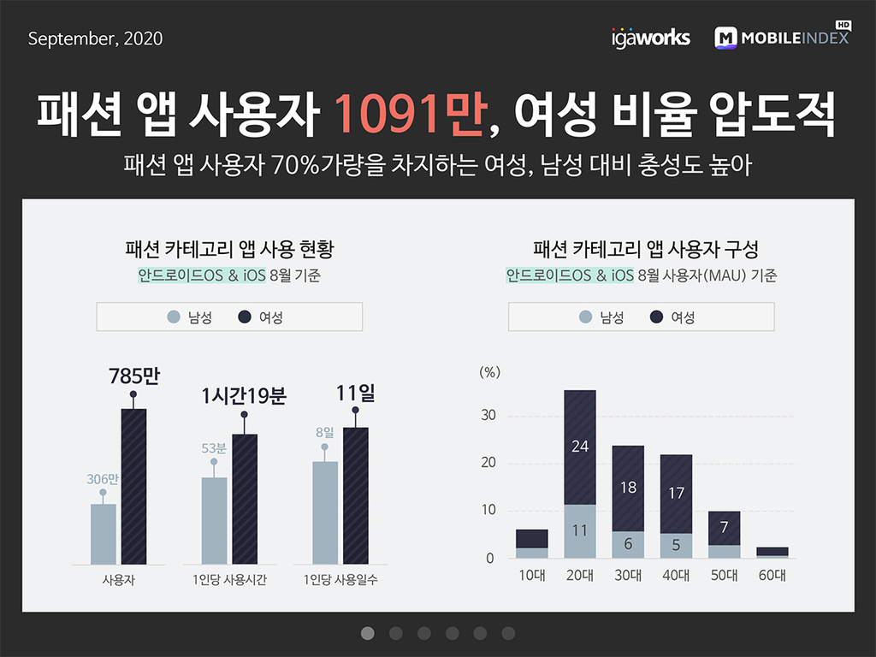Click the 20대 female segment labeled 24
876x657 pixels.
point(580,447)
